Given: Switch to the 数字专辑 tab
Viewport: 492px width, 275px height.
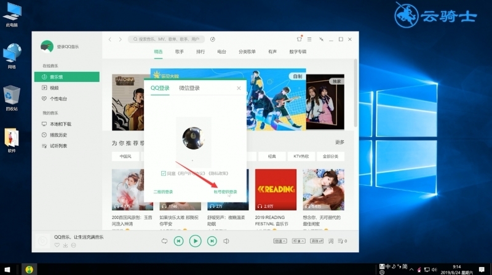Looking at the screenshot, I should click(x=298, y=52).
